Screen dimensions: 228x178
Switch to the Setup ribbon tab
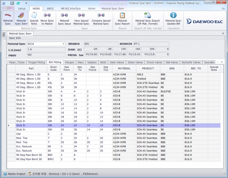[22, 8]
